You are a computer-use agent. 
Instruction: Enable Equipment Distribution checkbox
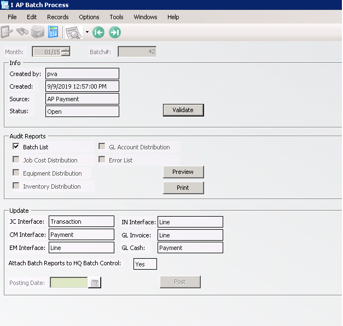pos(16,173)
